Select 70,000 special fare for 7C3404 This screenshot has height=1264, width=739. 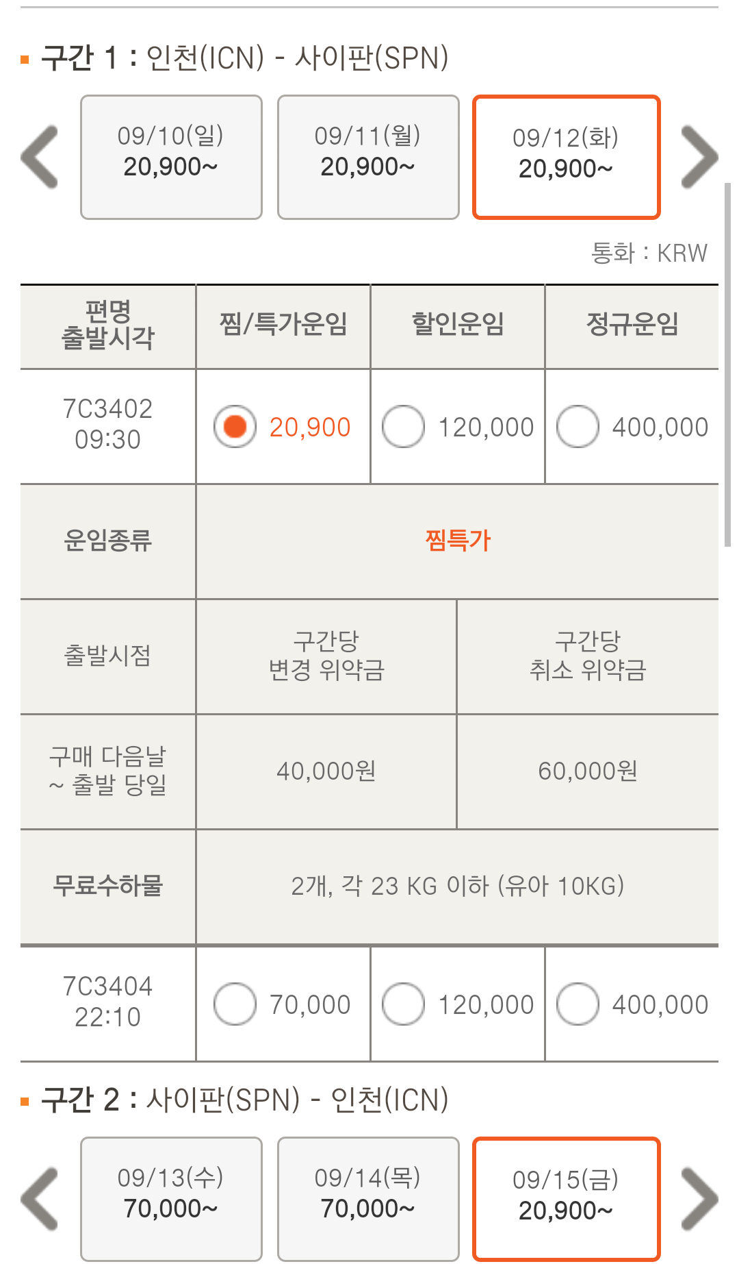coord(235,1004)
